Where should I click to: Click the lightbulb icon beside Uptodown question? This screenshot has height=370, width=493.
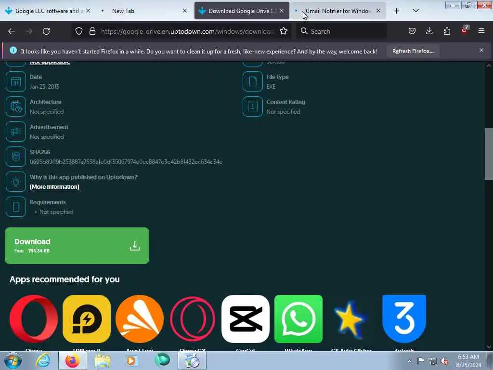(x=16, y=182)
